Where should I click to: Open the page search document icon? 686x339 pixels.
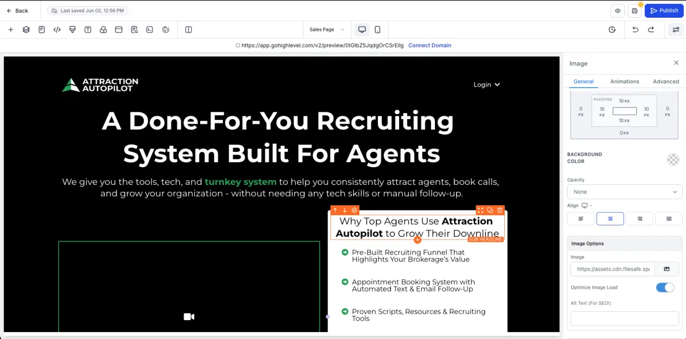tap(134, 30)
